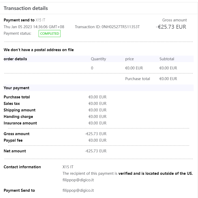
Task: Click the transaction date and time
Action: coord(34,27)
